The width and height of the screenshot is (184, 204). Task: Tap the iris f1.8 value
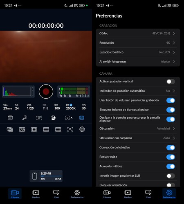(45, 107)
